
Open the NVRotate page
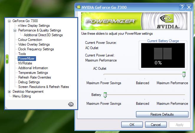pyautogui.click(x=25, y=63)
